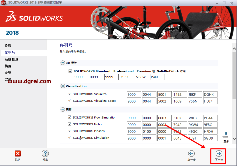Click 3D design serial field 9999
This screenshot has height=166, width=237.
111,77
